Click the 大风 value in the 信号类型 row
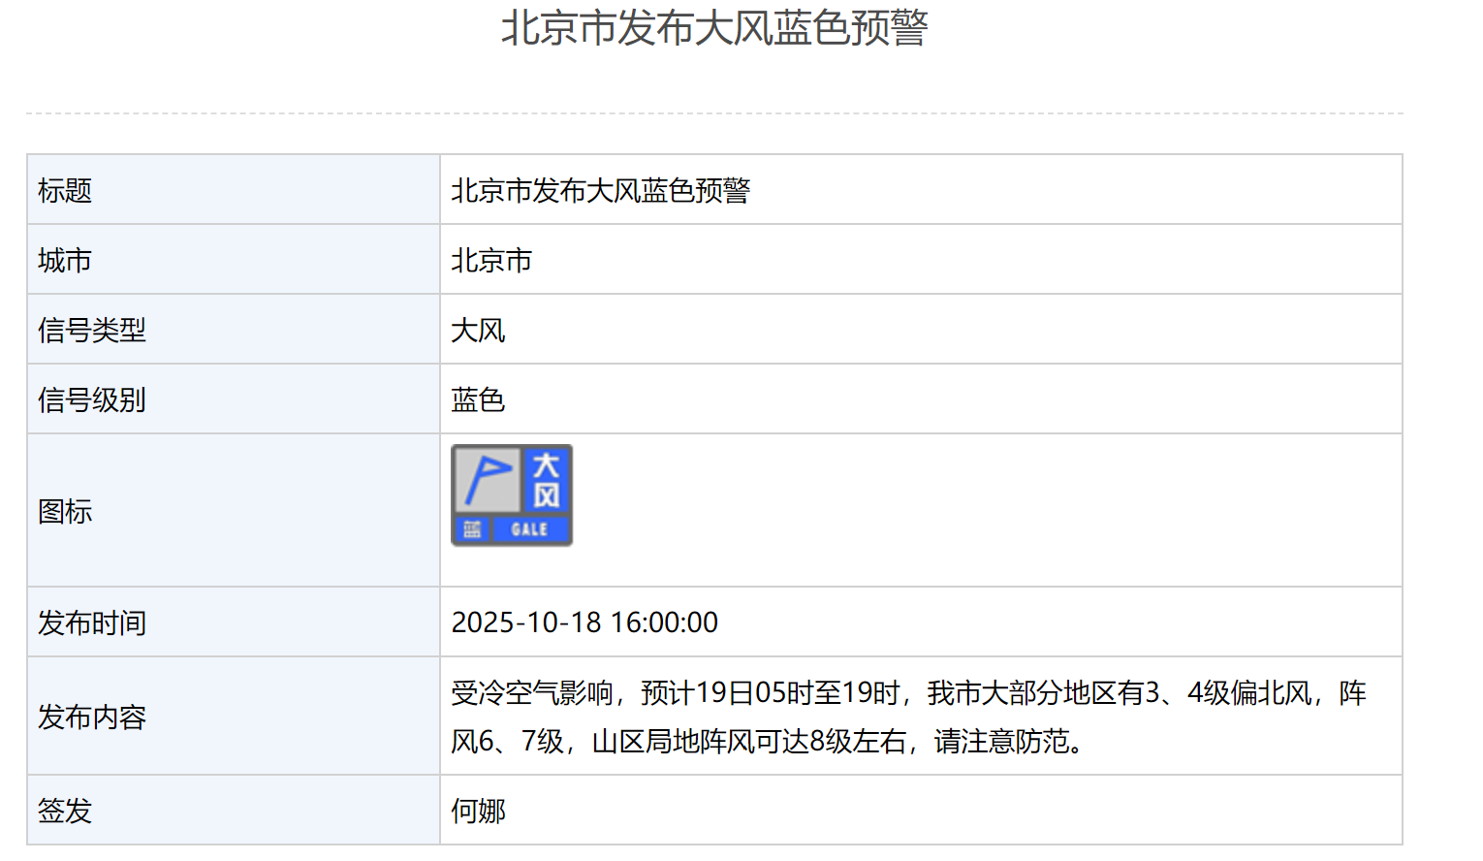The height and width of the screenshot is (861, 1483). (478, 331)
